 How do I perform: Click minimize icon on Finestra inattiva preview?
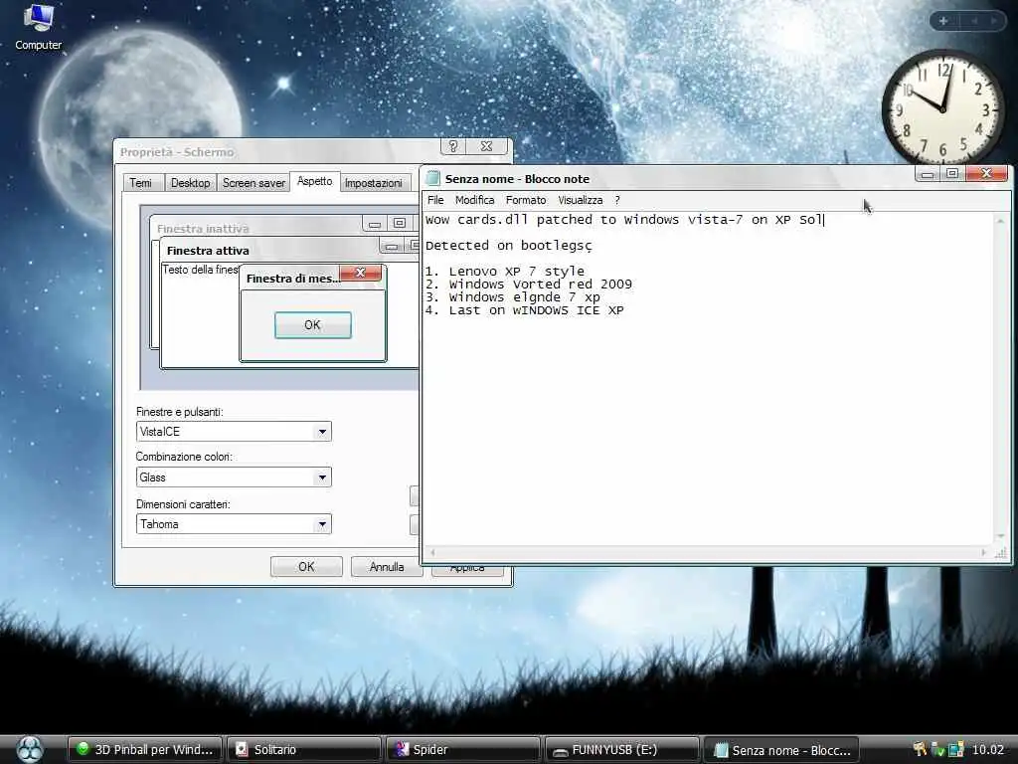click(x=375, y=224)
